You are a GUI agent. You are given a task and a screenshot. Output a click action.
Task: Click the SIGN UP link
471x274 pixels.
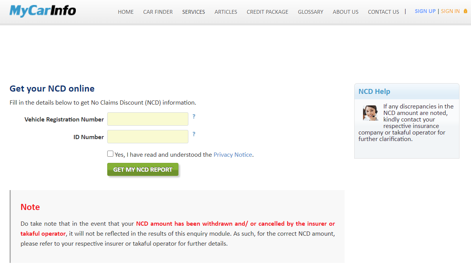[425, 11]
